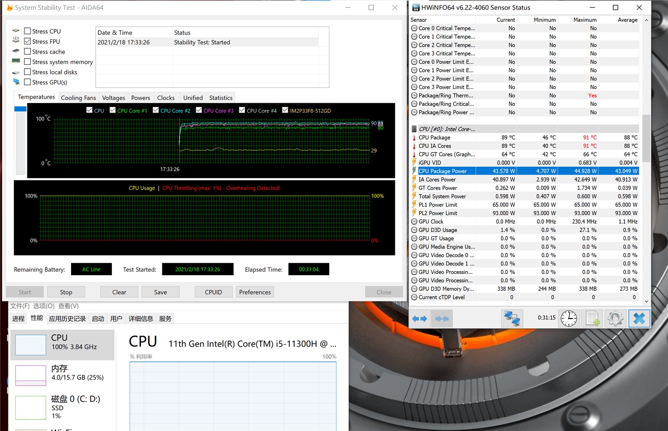Select CPU Package Power sensor row
668x431 pixels.
(525, 171)
